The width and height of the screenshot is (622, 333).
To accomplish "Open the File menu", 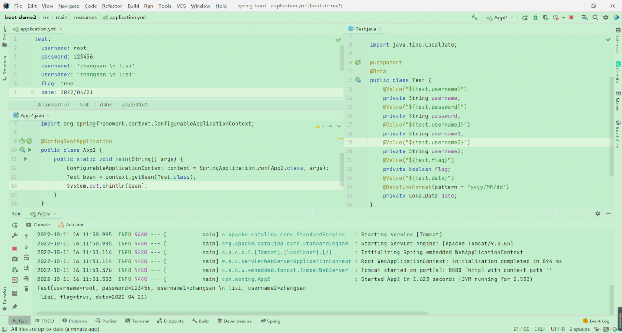I will [18, 6].
